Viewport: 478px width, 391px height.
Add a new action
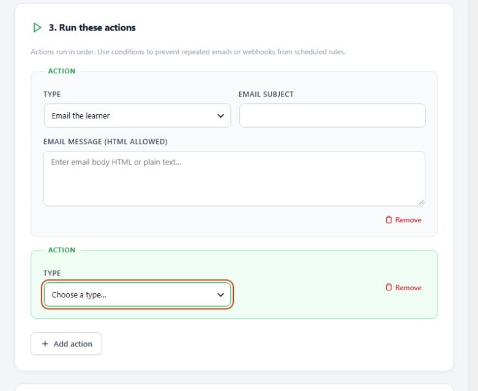point(67,344)
